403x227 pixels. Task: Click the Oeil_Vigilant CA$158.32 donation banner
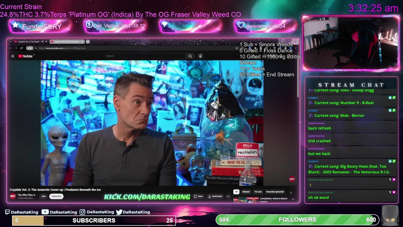pos(116,26)
